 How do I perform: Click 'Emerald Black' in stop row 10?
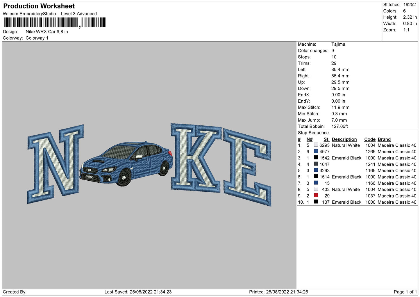point(346,202)
